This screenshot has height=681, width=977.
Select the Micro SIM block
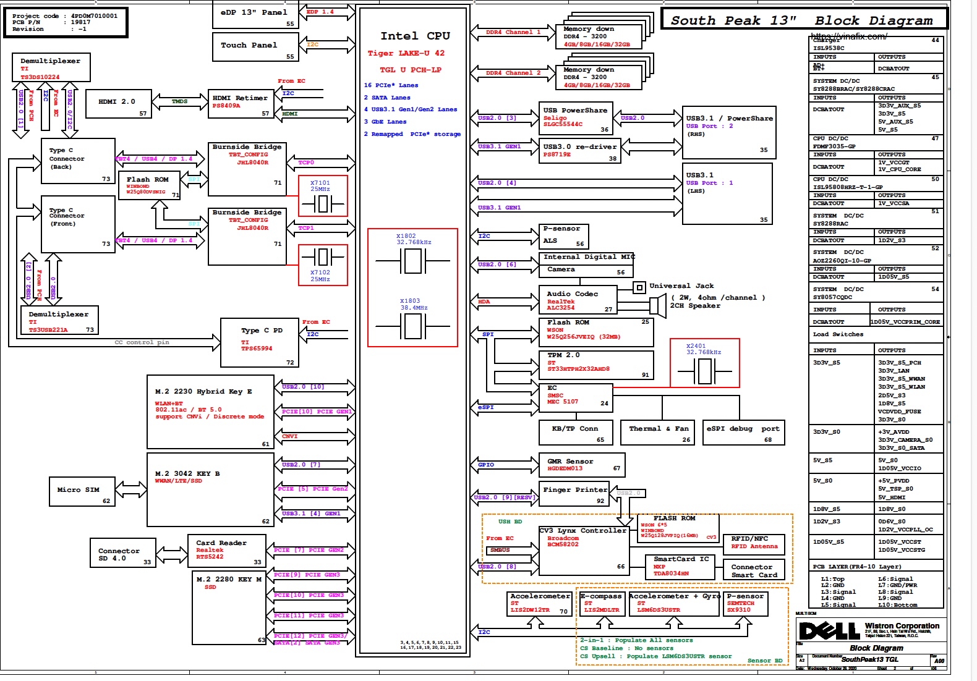pos(82,491)
